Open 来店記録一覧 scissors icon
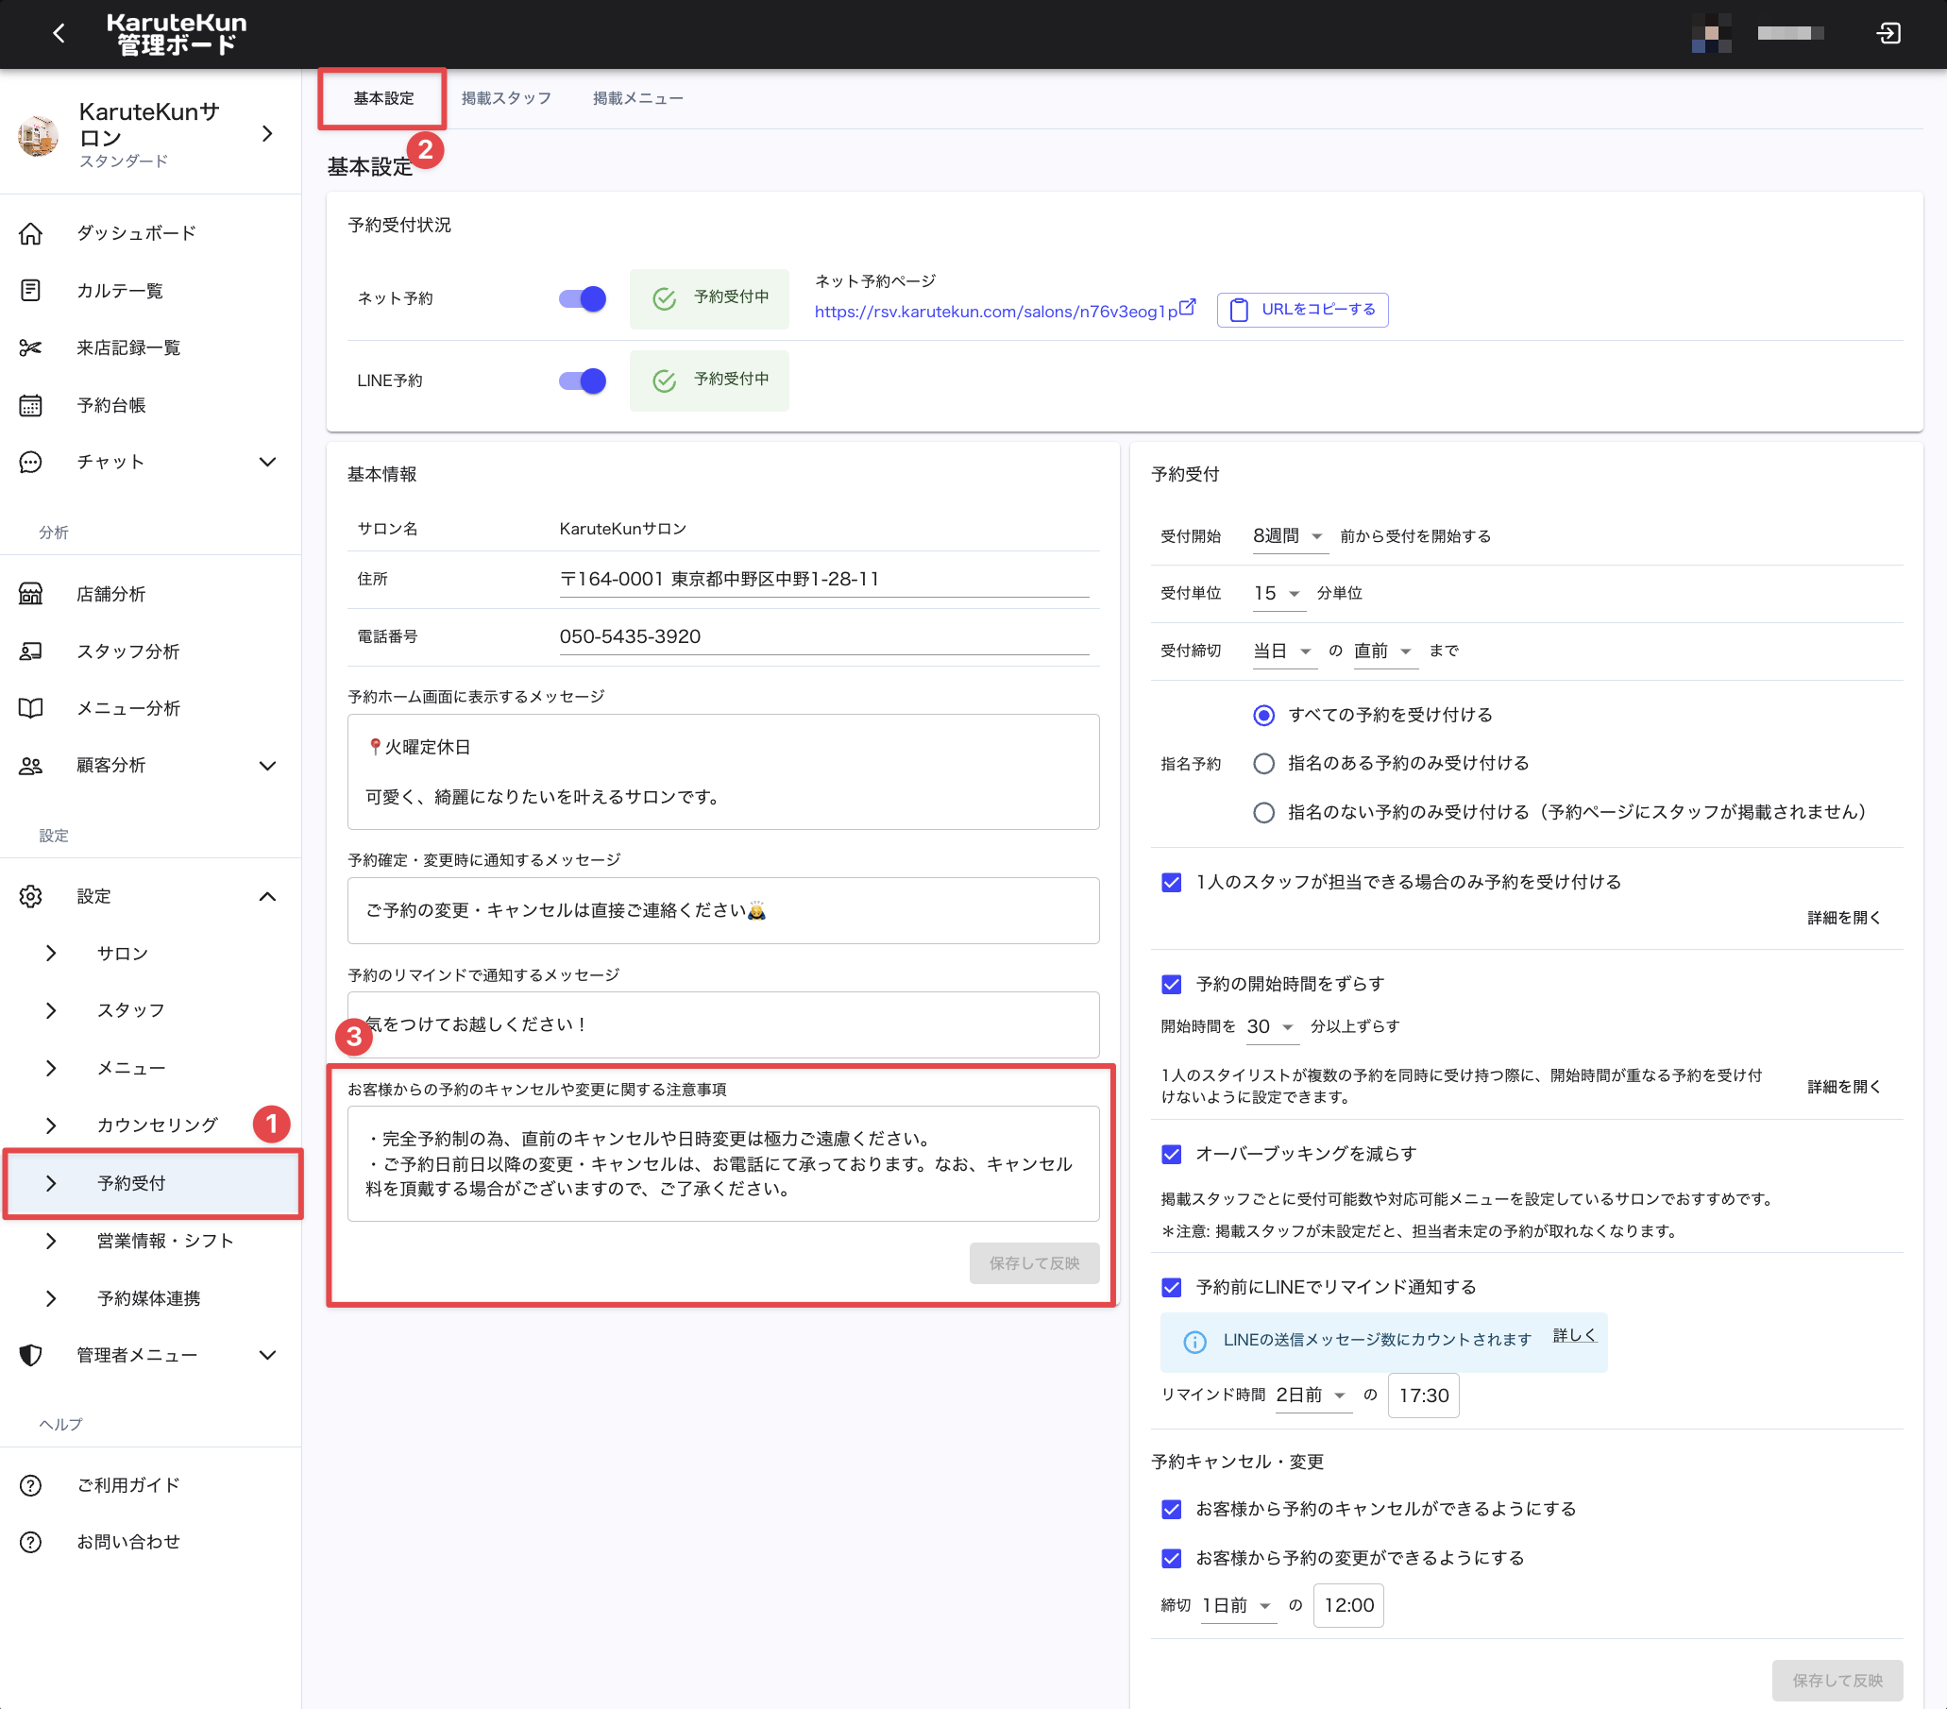Image resolution: width=1947 pixels, height=1709 pixels. (30, 347)
